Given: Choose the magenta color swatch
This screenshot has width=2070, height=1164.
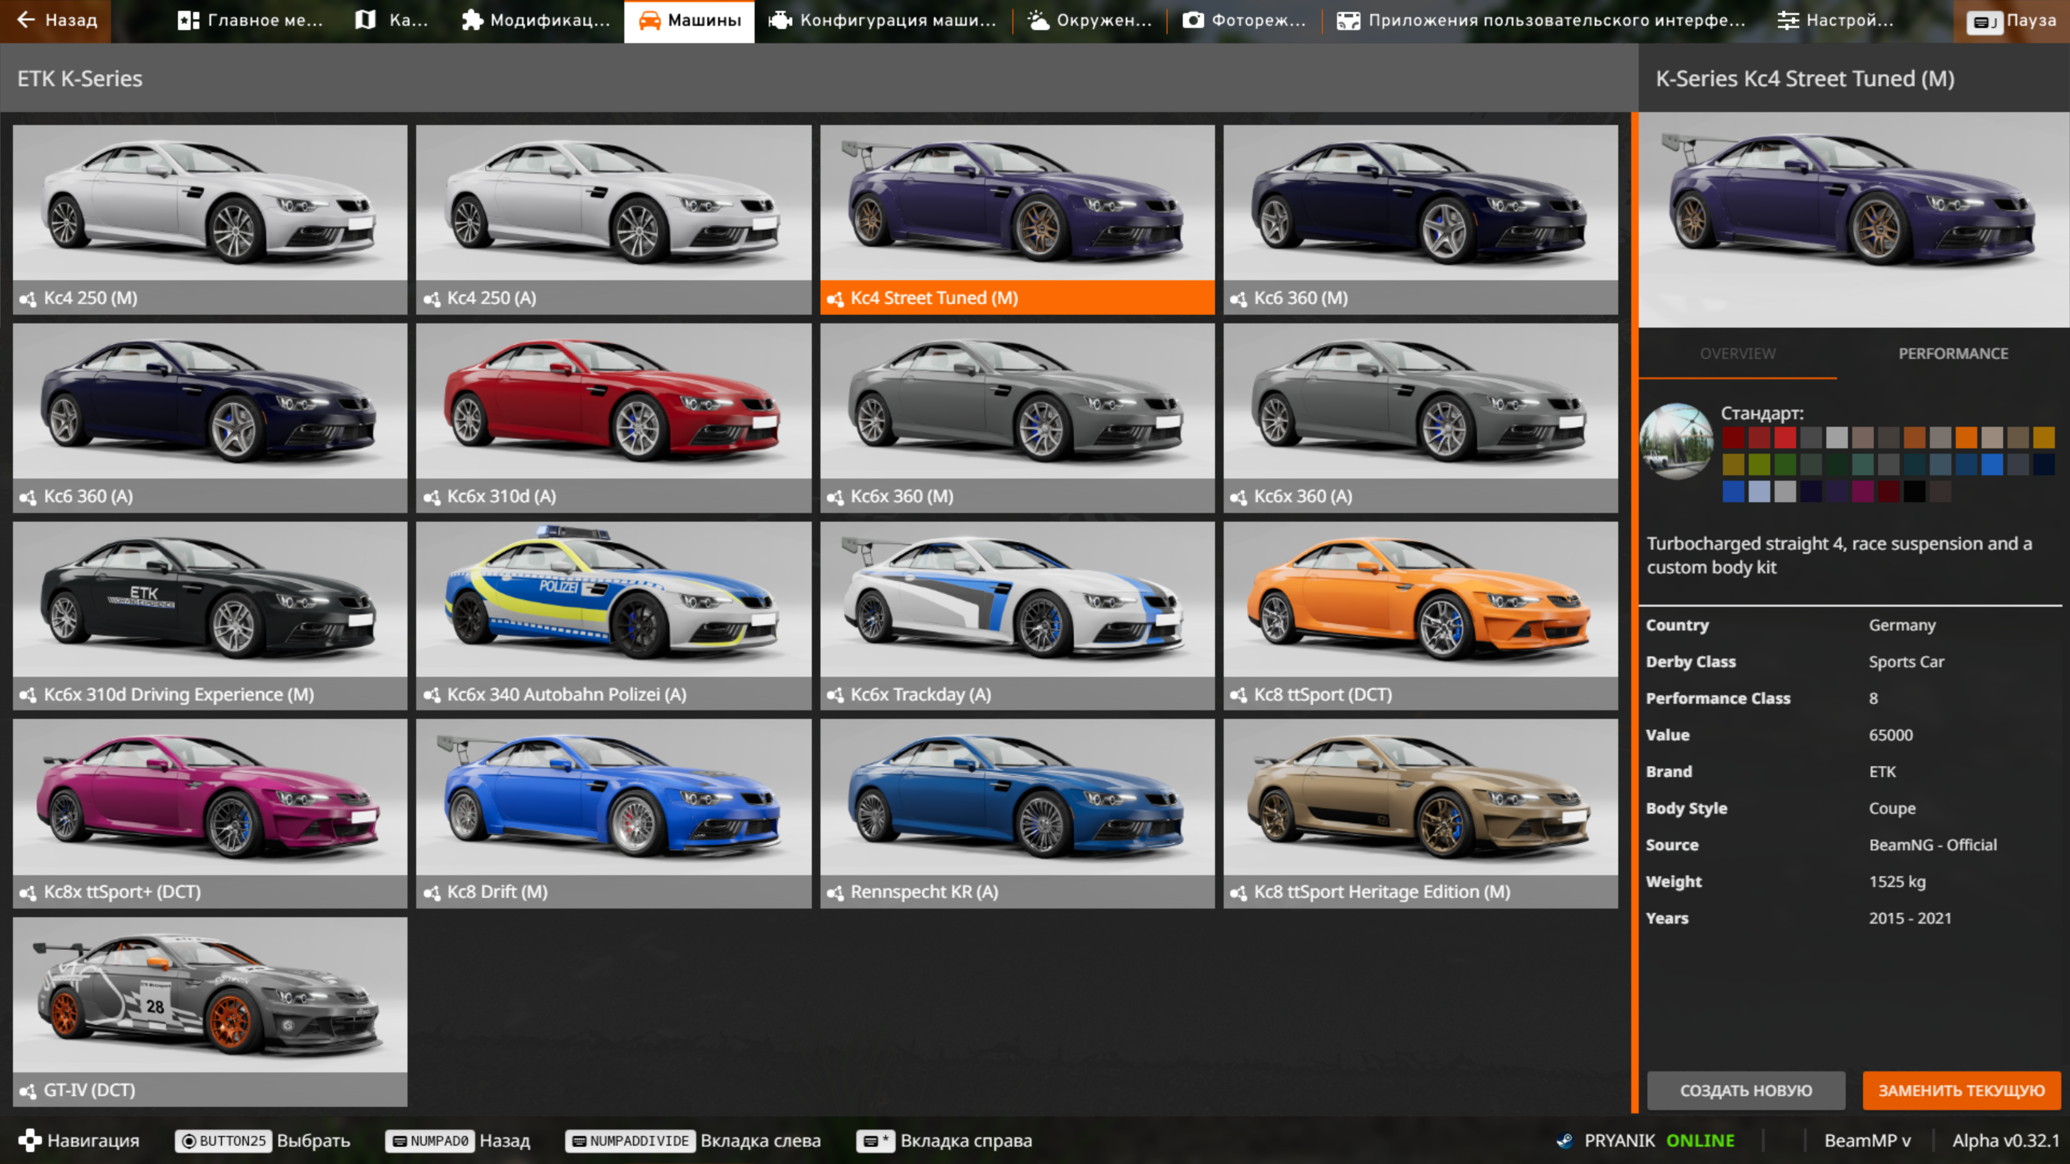Looking at the screenshot, I should pyautogui.click(x=1862, y=491).
